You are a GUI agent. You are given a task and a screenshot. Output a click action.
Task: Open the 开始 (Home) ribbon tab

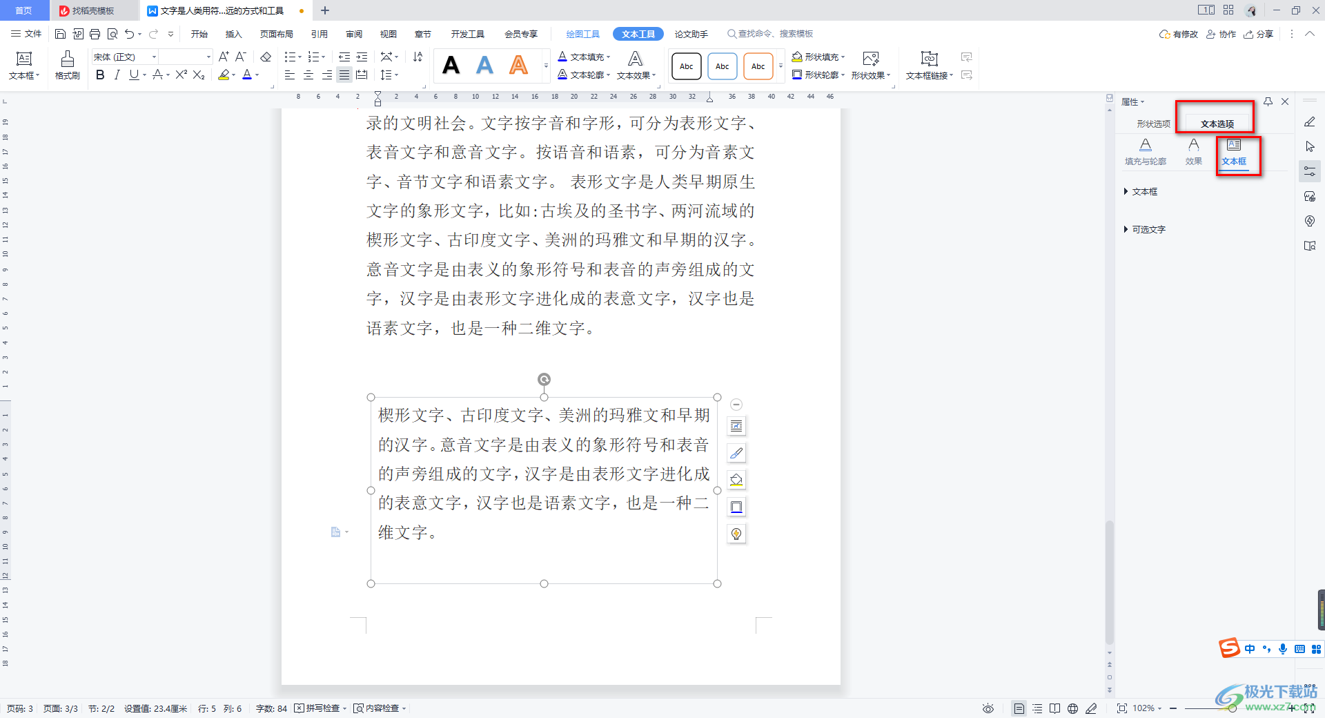(x=199, y=34)
